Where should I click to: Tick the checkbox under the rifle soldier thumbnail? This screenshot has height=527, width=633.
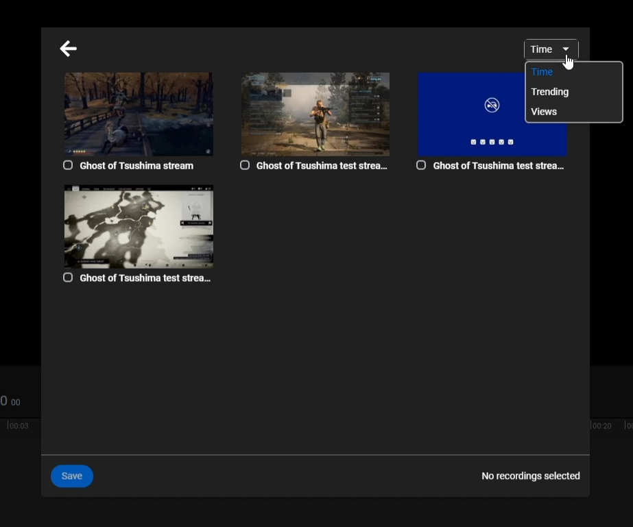pos(245,165)
